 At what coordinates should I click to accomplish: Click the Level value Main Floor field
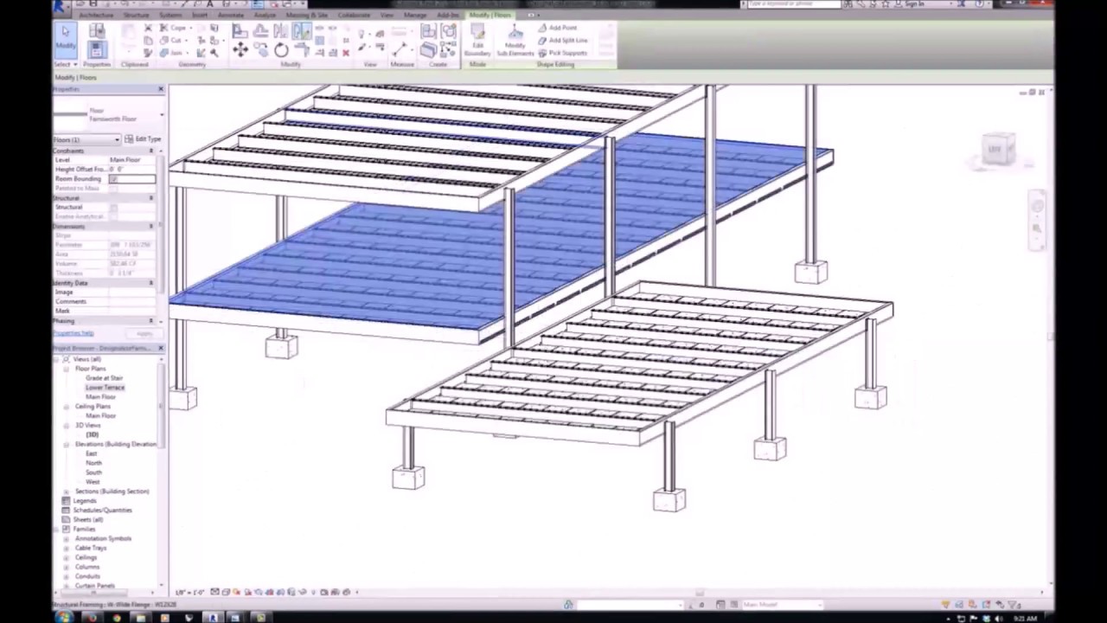pos(132,160)
